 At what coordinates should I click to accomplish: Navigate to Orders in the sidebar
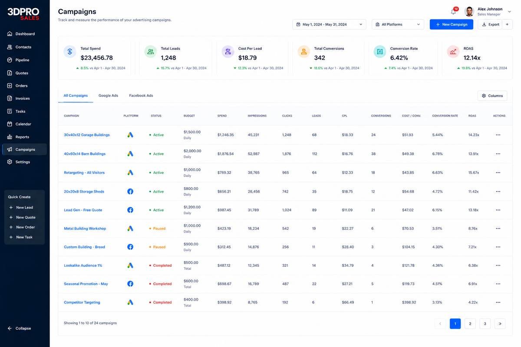(x=25, y=85)
